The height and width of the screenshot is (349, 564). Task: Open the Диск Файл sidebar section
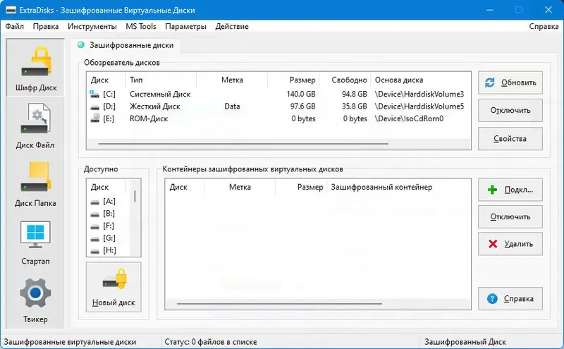pos(36,126)
